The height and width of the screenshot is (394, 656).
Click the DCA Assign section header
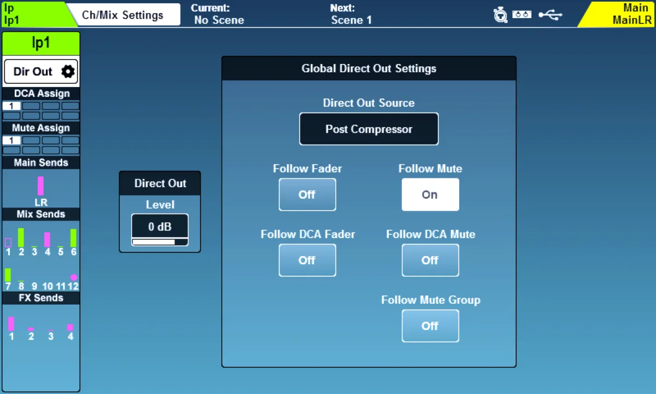point(42,94)
